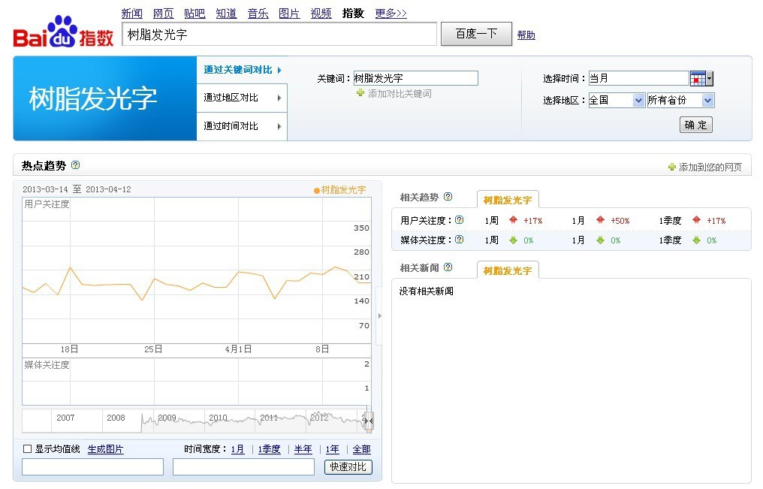Open the 贴吧 navigation link
The width and height of the screenshot is (763, 489).
(195, 13)
